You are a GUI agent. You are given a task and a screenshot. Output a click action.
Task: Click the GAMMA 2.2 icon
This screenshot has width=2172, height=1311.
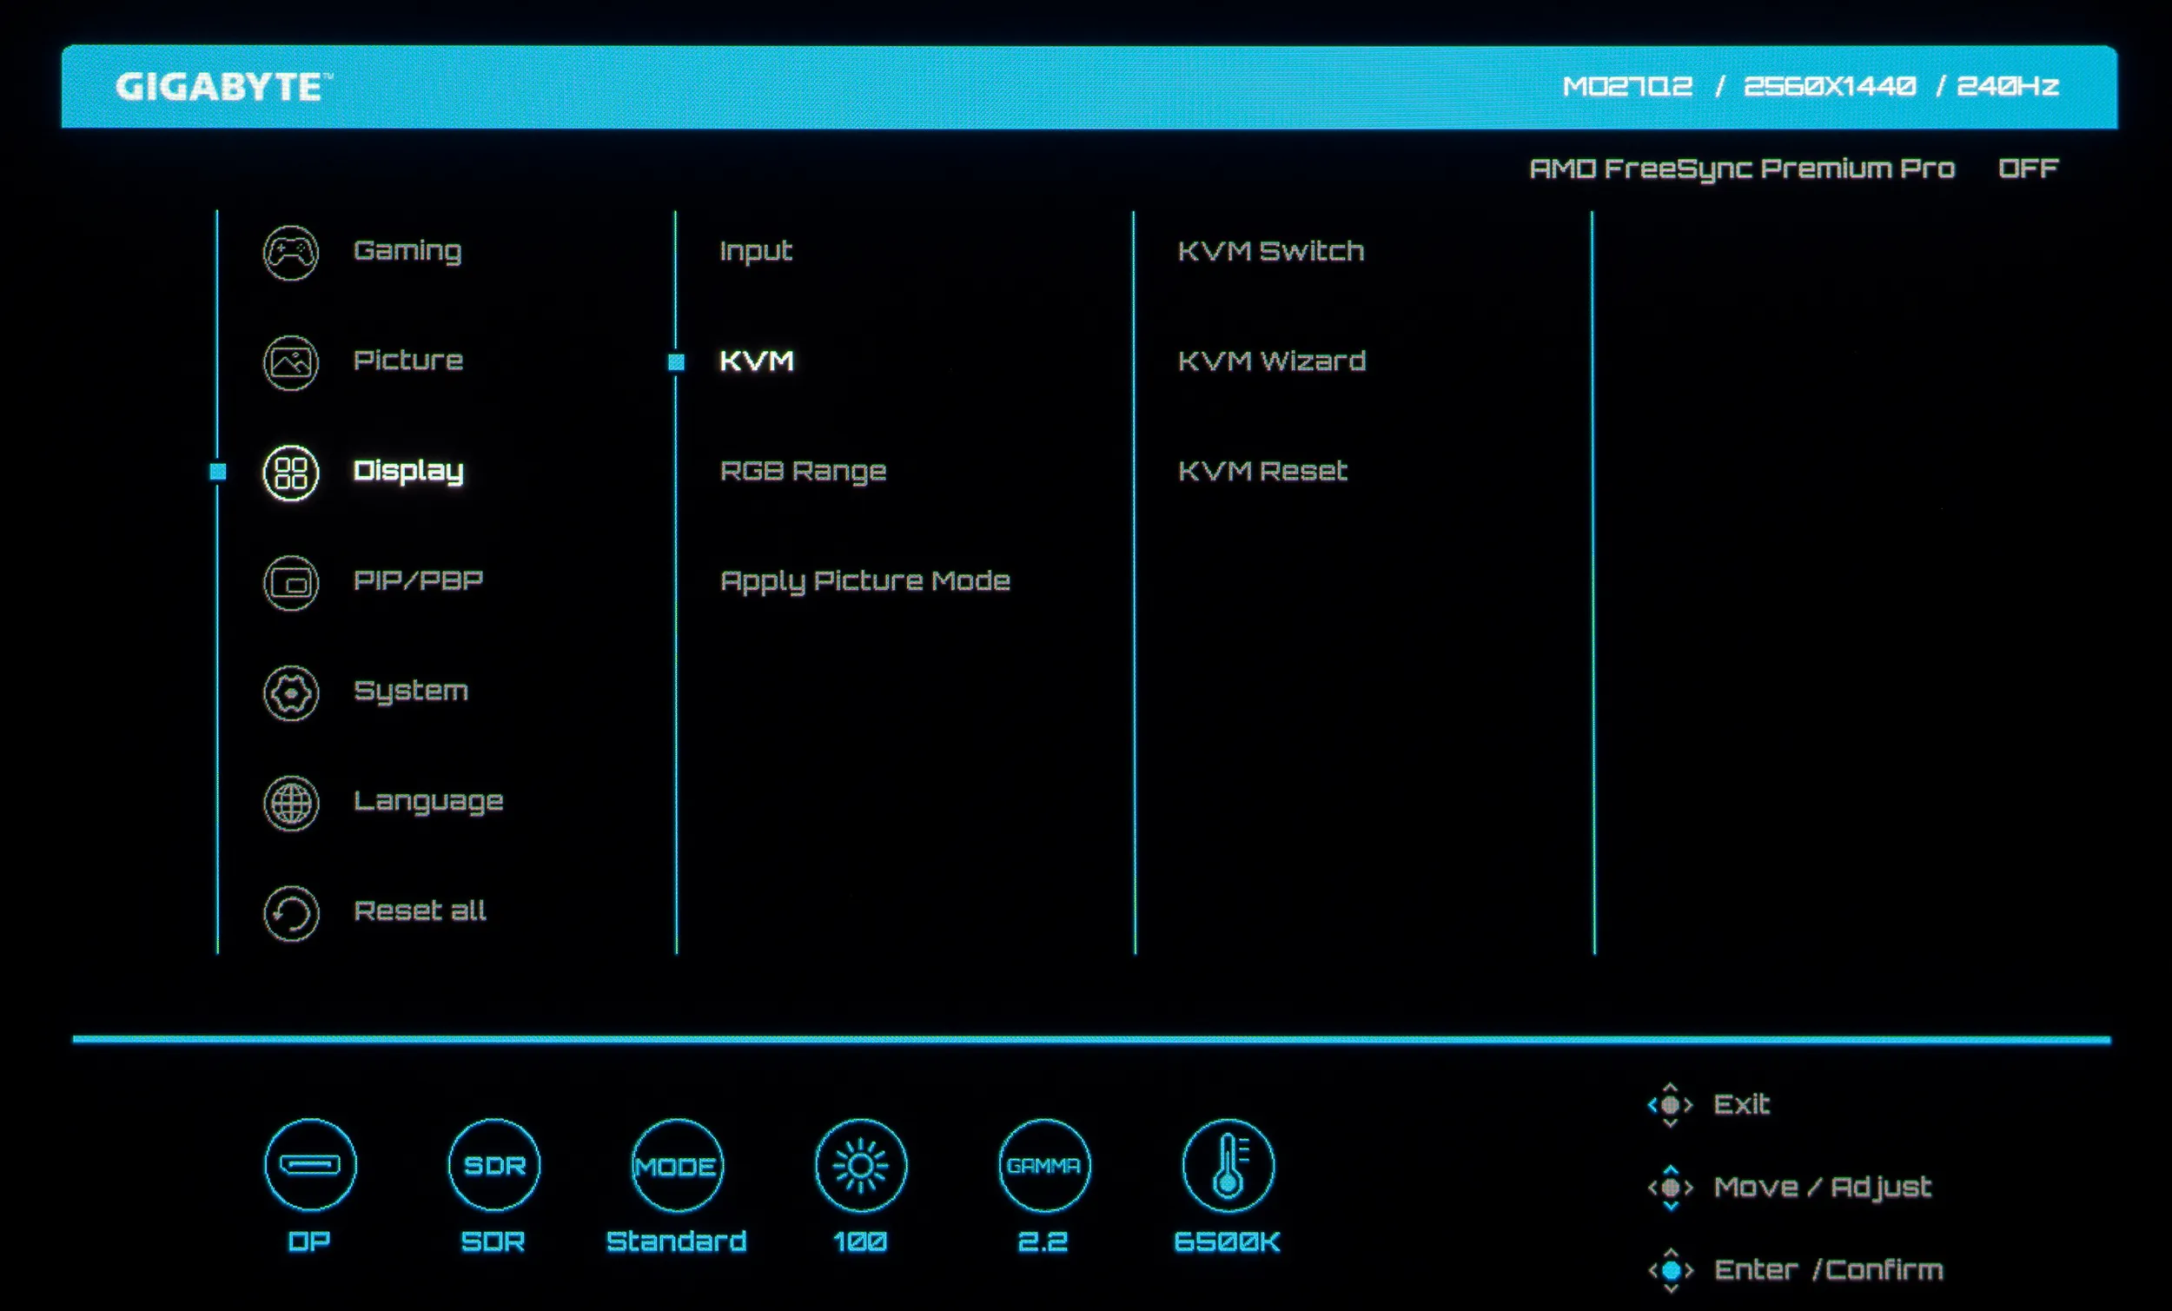pos(1043,1166)
